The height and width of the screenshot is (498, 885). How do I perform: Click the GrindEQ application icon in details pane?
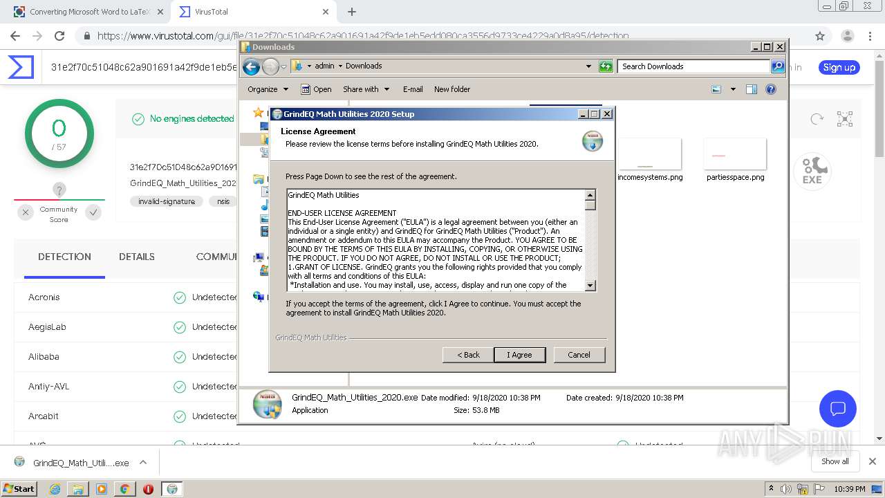click(267, 404)
